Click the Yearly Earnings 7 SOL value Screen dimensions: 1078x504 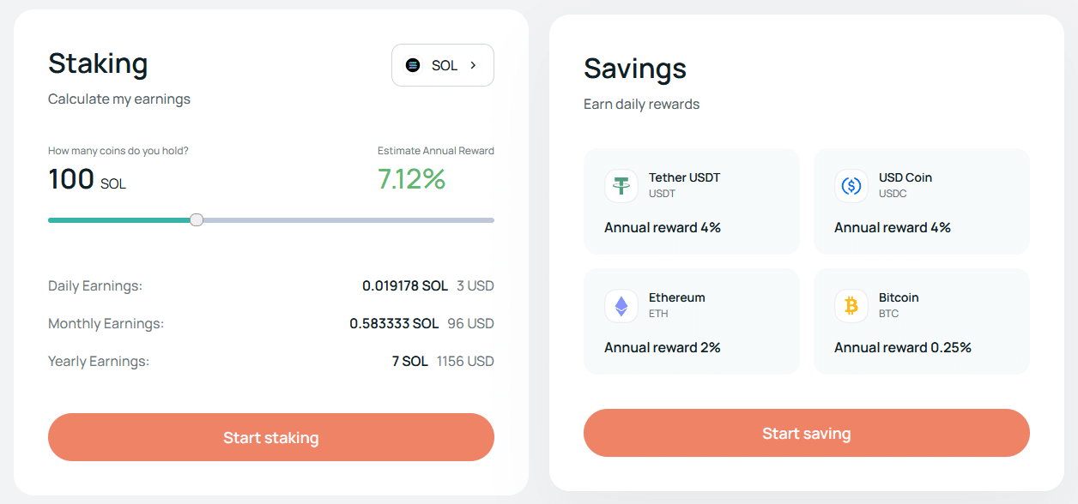pos(409,362)
